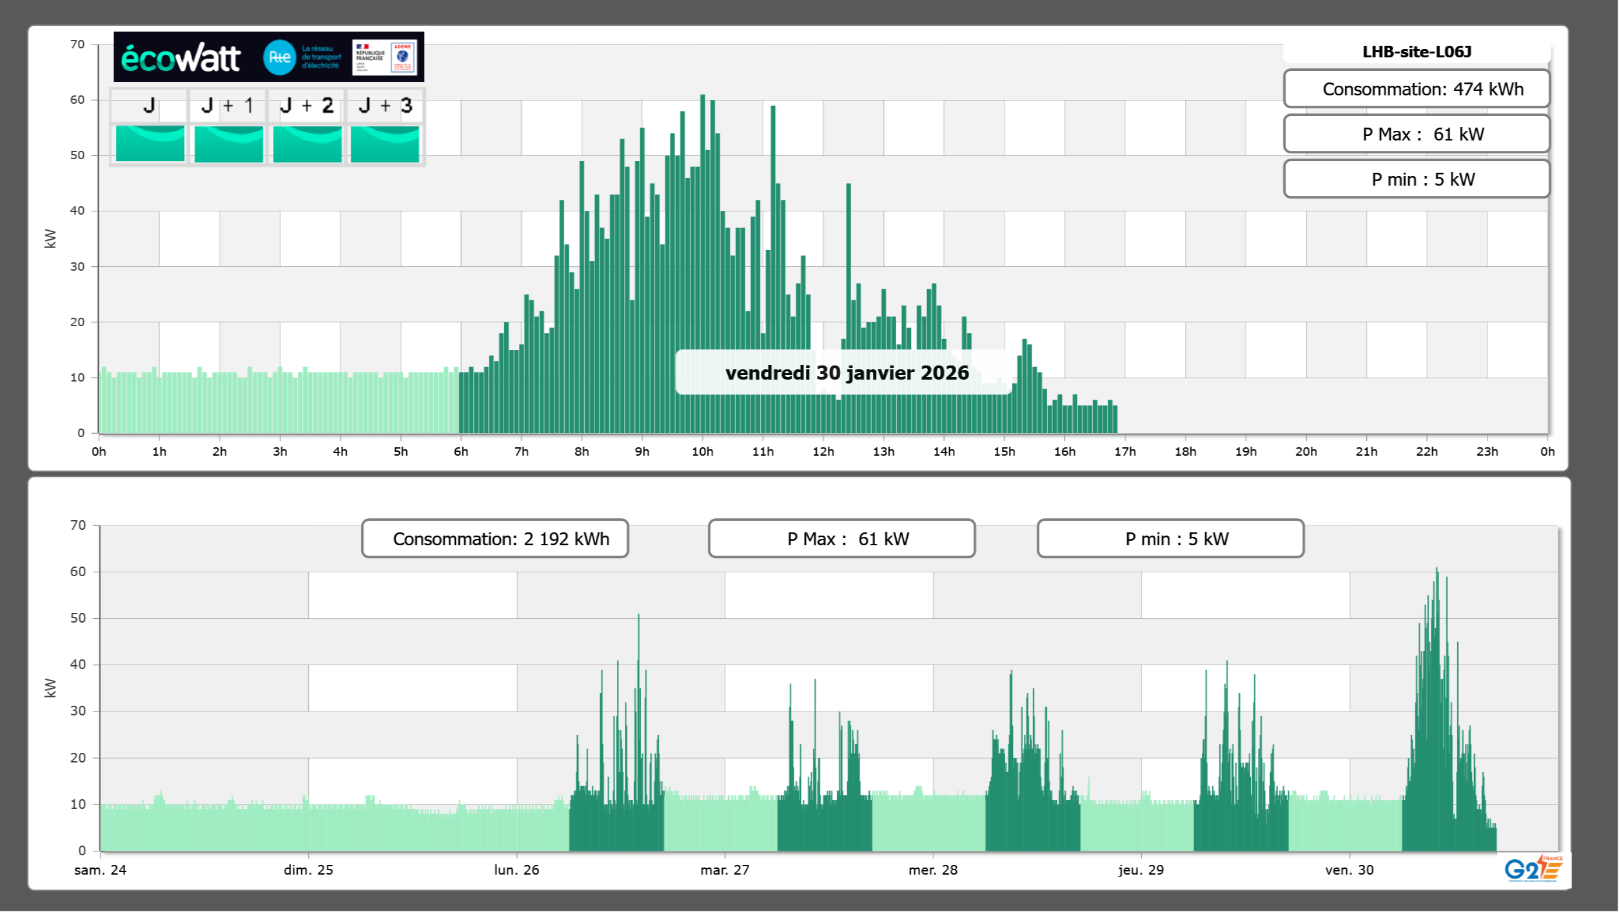Click the green signal under J + 2

308,144
